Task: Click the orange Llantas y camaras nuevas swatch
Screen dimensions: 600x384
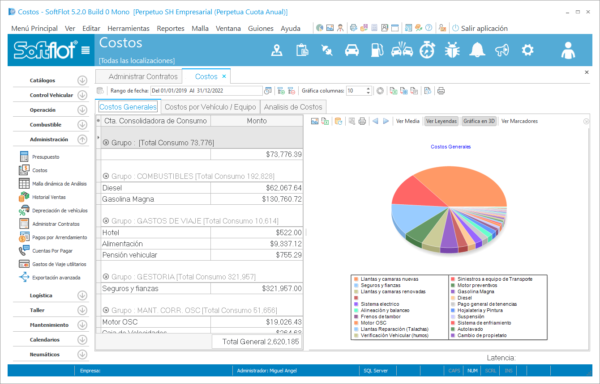Action: 356,279
